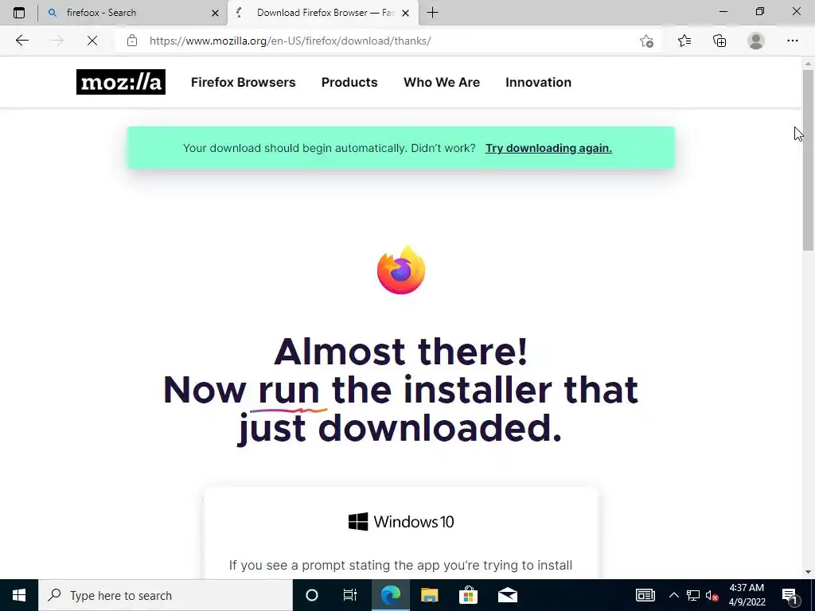Click the address bar URL
Viewport: 815px width, 611px height.
point(290,41)
